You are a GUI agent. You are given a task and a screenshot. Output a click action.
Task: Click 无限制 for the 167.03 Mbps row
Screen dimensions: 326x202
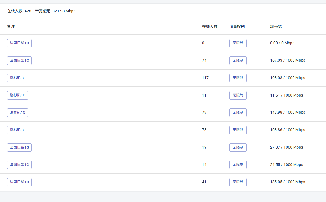(x=238, y=61)
